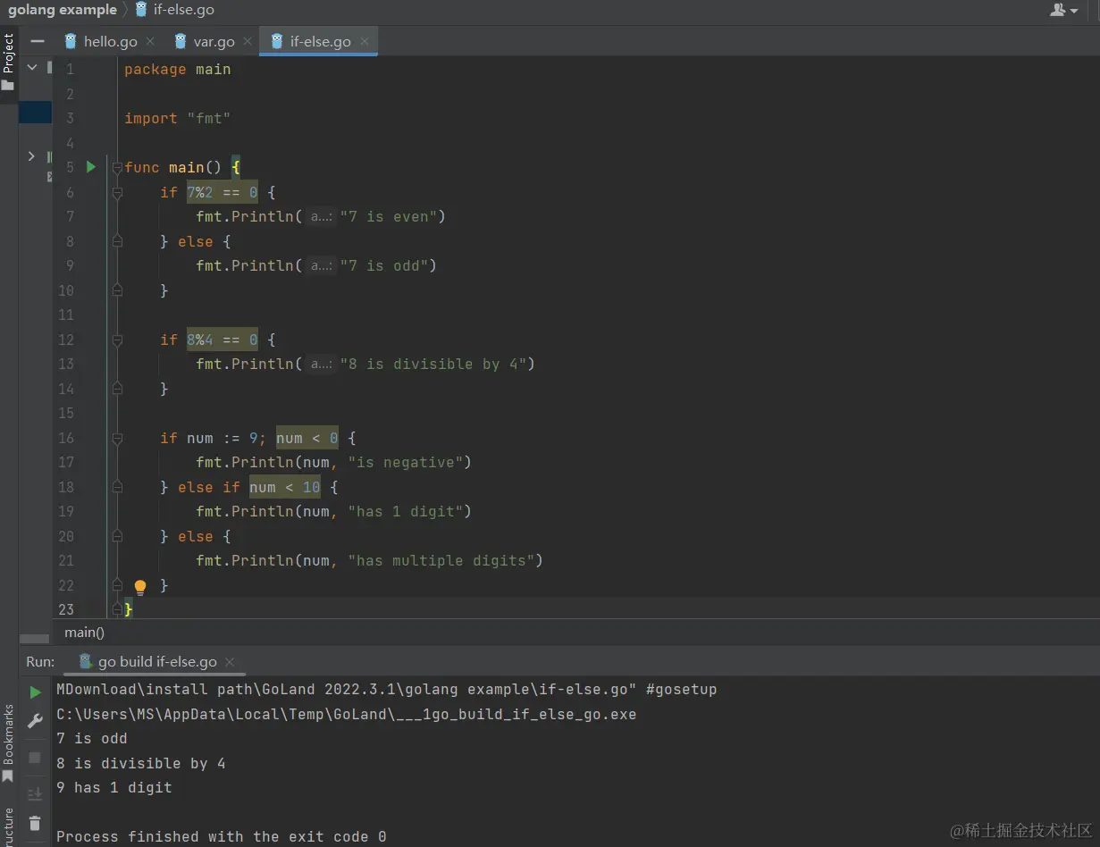Run main() using the gutter play icon
Image resolution: width=1100 pixels, height=847 pixels.
tap(90, 167)
